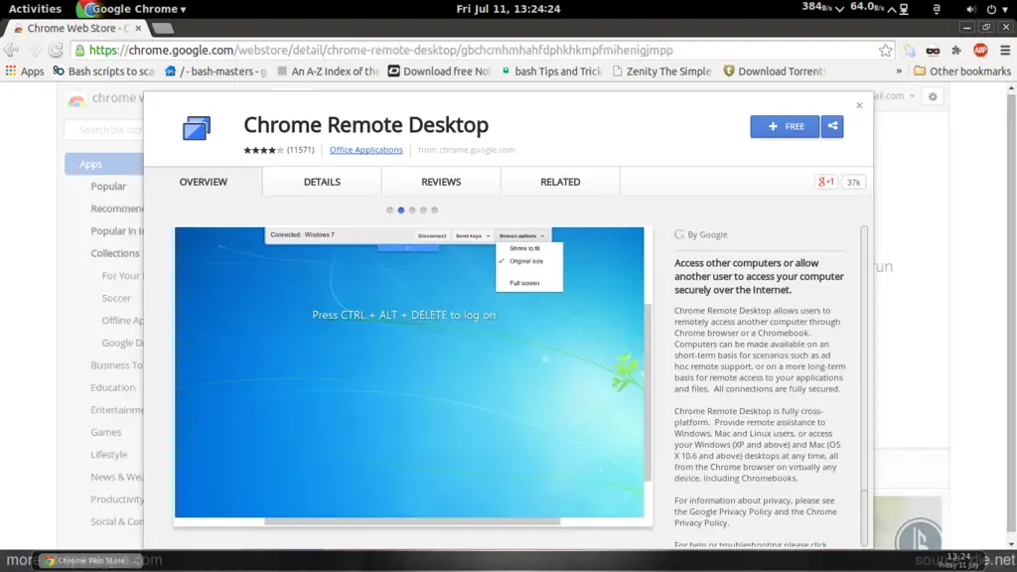The image size is (1017, 572).
Task: Select the first screenshot carousel dot
Action: pyautogui.click(x=389, y=211)
